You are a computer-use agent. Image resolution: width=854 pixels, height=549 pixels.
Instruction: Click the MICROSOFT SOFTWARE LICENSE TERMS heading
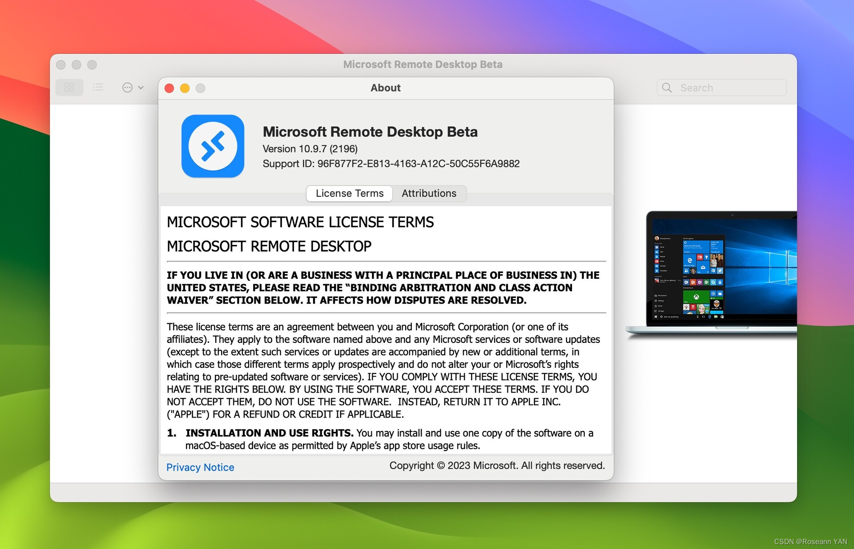300,222
